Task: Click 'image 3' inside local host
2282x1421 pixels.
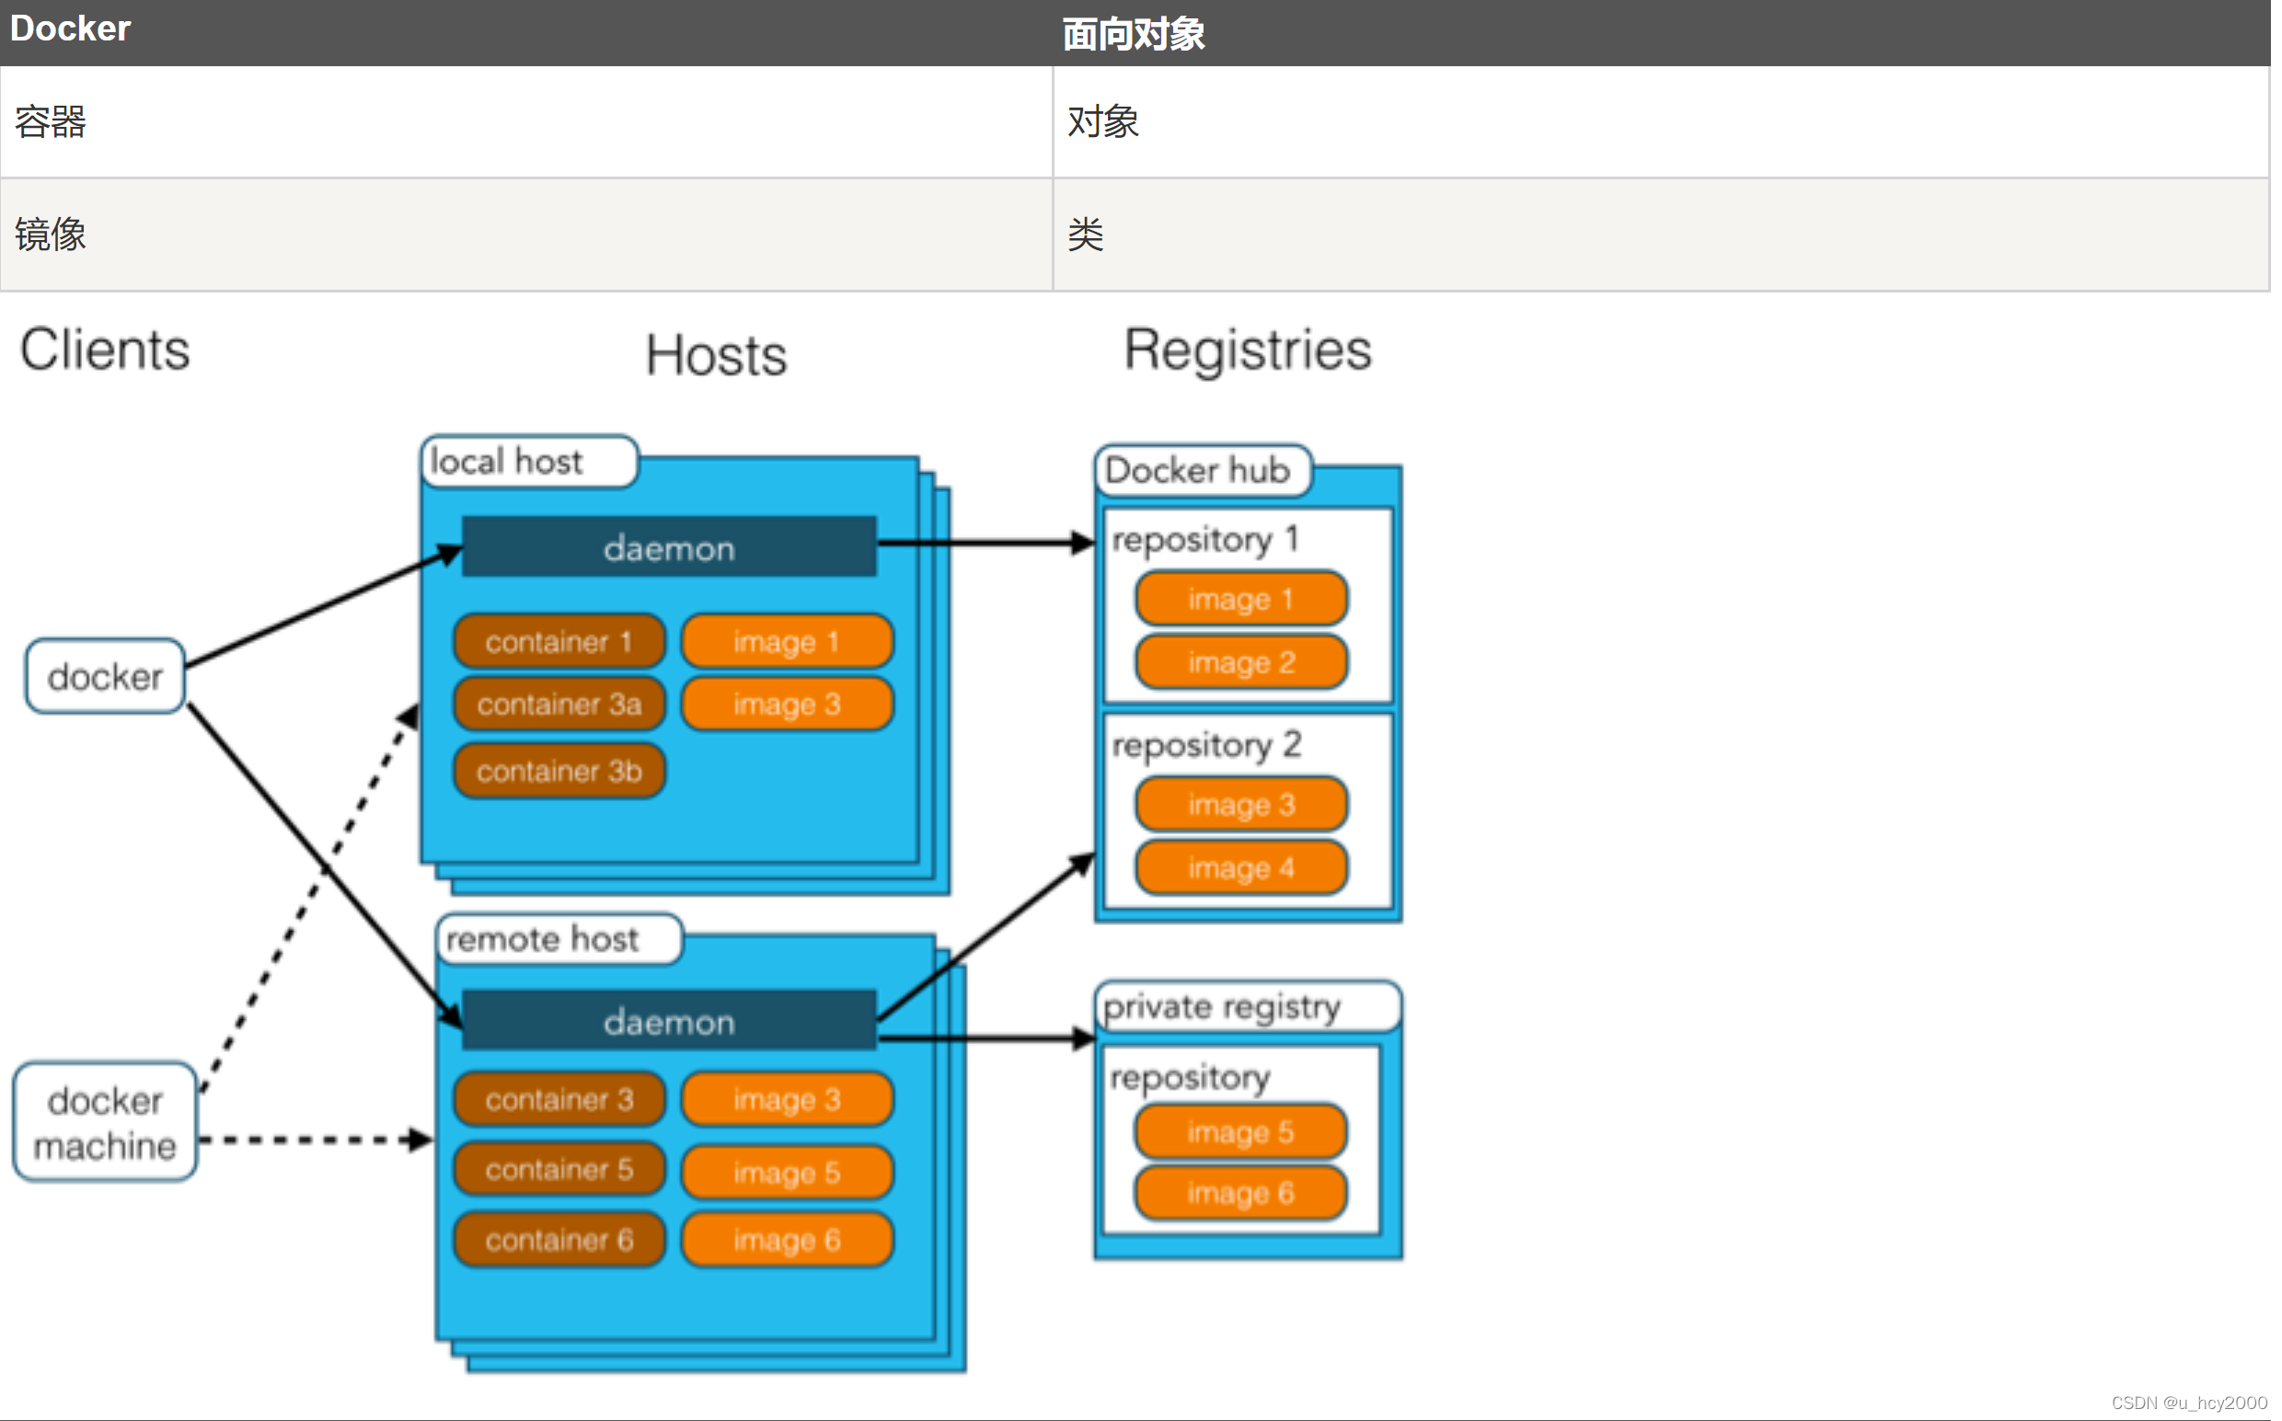Action: (x=787, y=704)
